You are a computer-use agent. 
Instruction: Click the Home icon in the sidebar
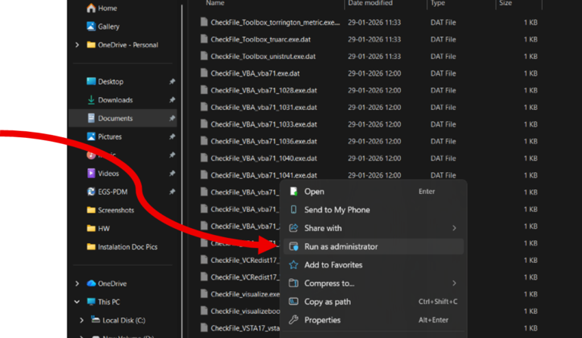[91, 8]
